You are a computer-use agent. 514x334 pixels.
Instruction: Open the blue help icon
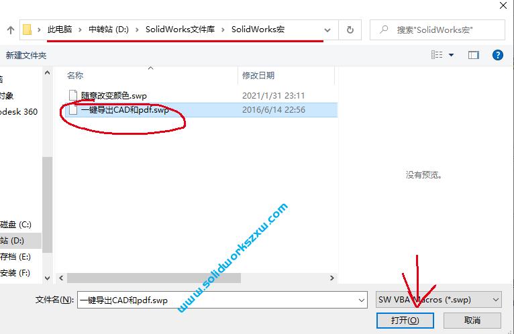click(x=498, y=55)
